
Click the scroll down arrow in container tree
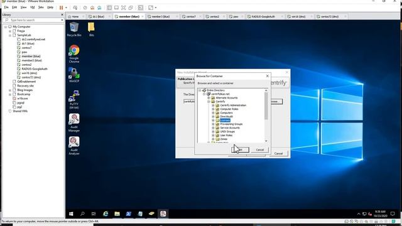click(266, 141)
